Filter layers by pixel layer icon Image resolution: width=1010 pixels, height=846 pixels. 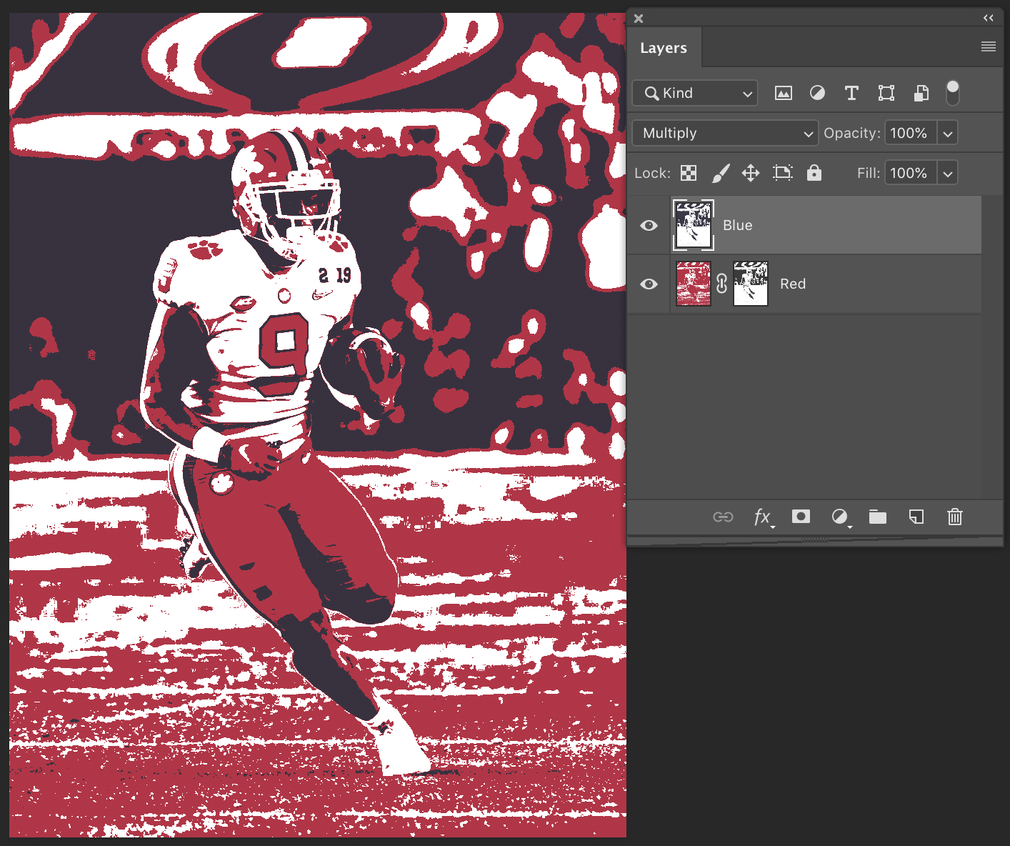(x=784, y=93)
